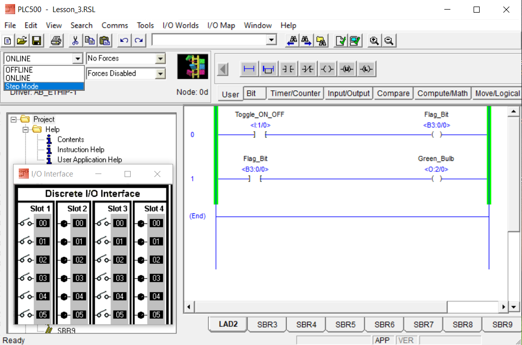
Task: Insert an Examine If Closed contact
Action: (288, 69)
